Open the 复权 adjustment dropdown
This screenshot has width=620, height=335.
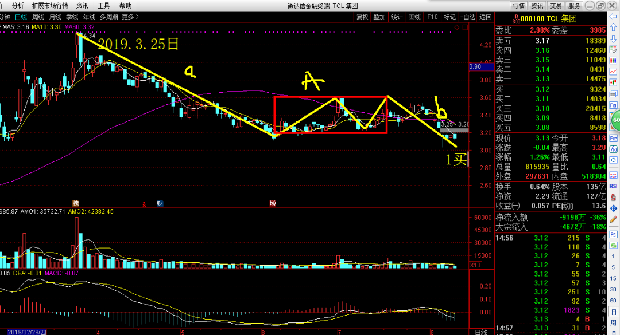pos(362,17)
